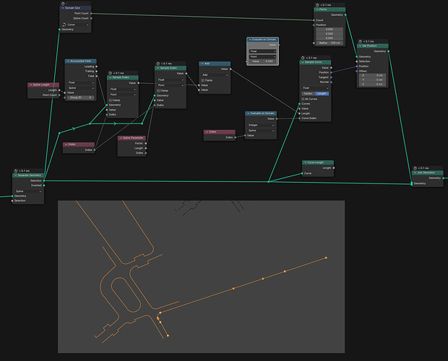Image resolution: width=448 pixels, height=361 pixels.
Task: Click the Group ID field in Accumulate Field
Action: coord(81,97)
